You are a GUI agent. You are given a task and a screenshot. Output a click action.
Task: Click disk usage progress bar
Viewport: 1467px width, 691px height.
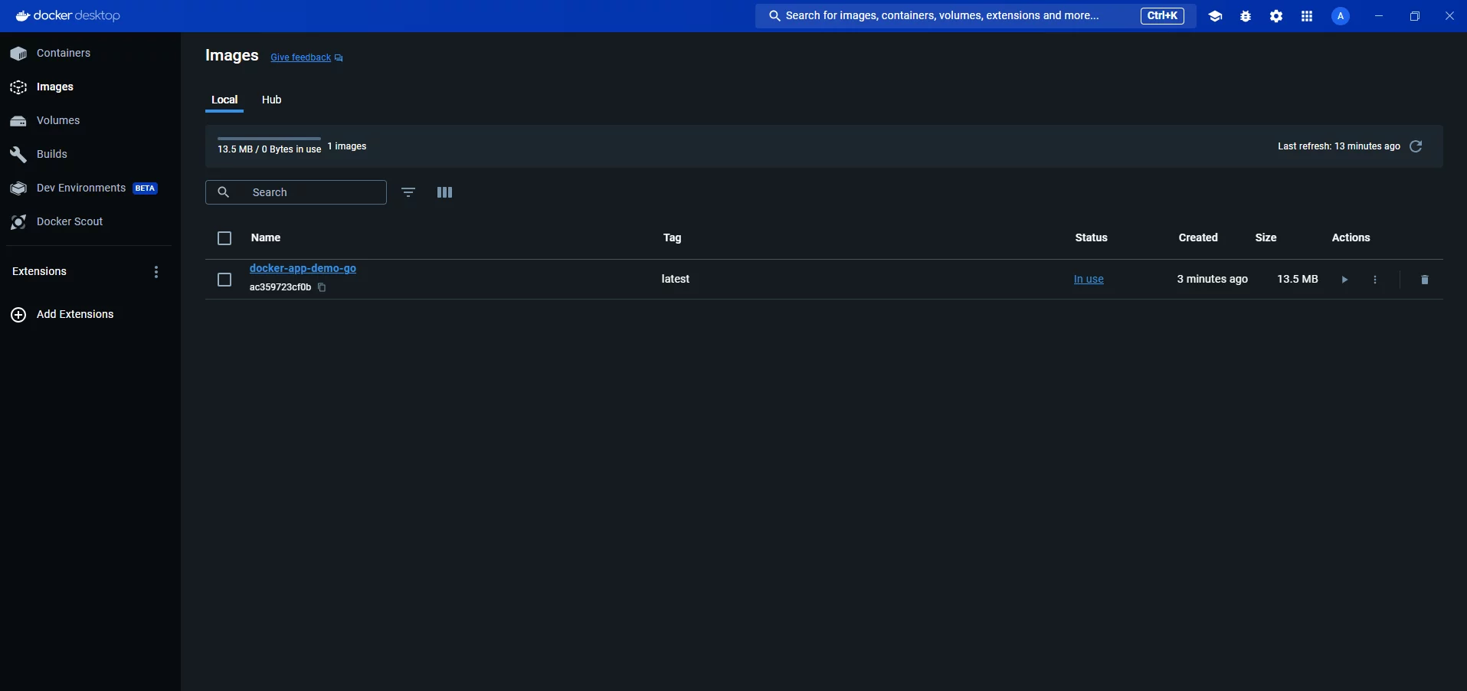point(269,139)
